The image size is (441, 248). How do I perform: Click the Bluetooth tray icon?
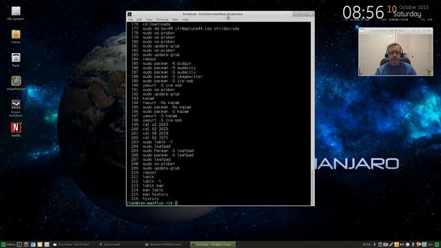point(375,245)
